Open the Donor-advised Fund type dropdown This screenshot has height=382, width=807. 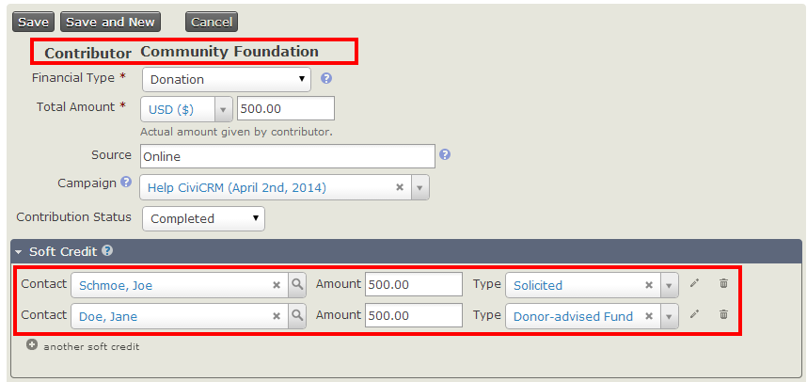(x=669, y=316)
